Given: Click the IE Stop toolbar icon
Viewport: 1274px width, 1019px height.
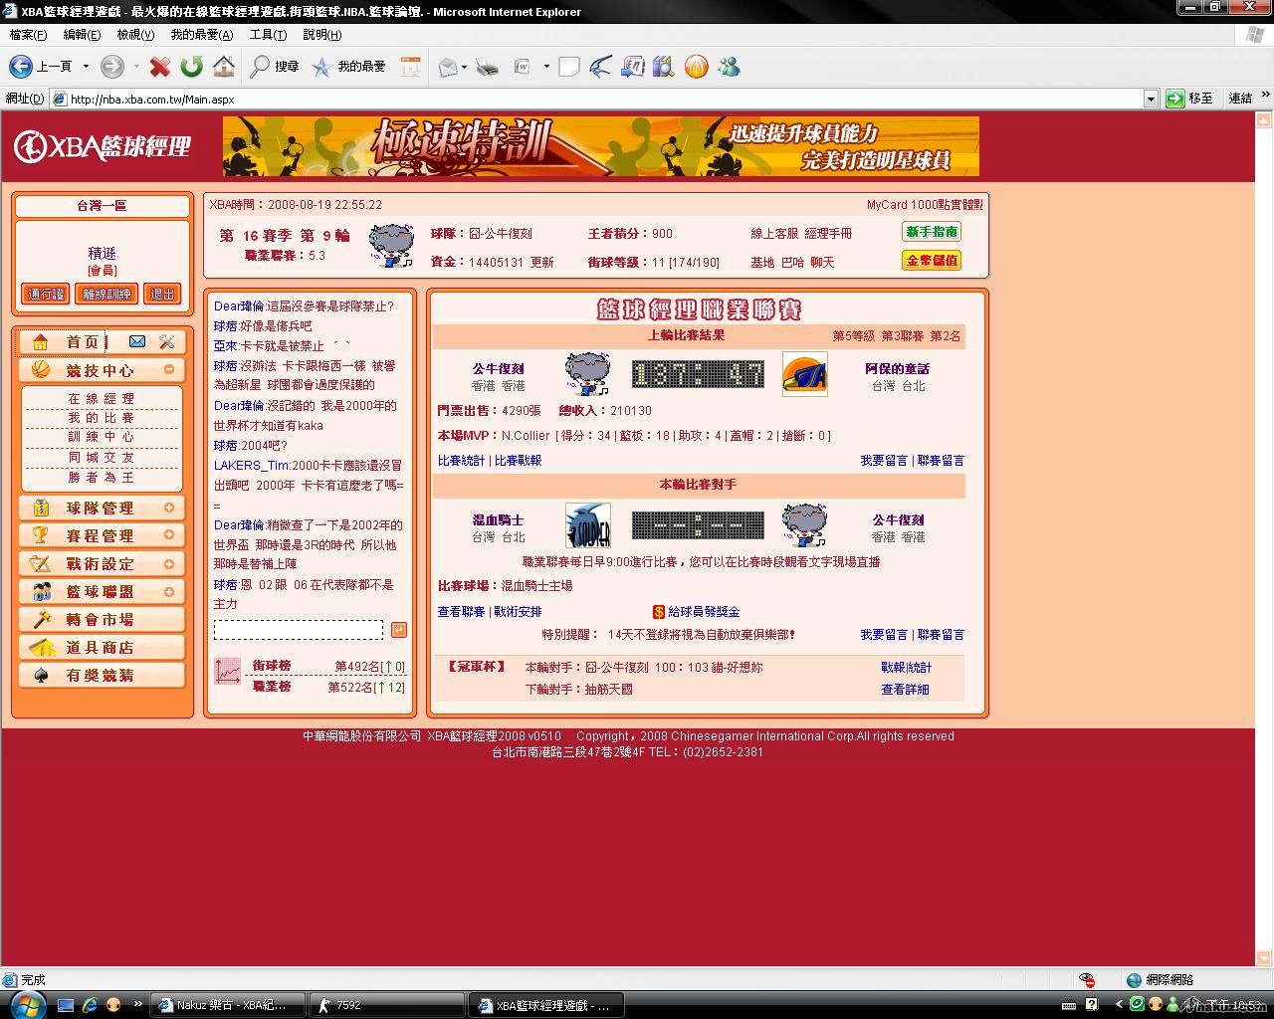Looking at the screenshot, I should tap(159, 67).
